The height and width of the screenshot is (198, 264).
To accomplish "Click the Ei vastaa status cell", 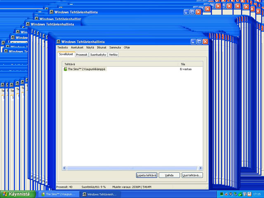I will click(186, 69).
